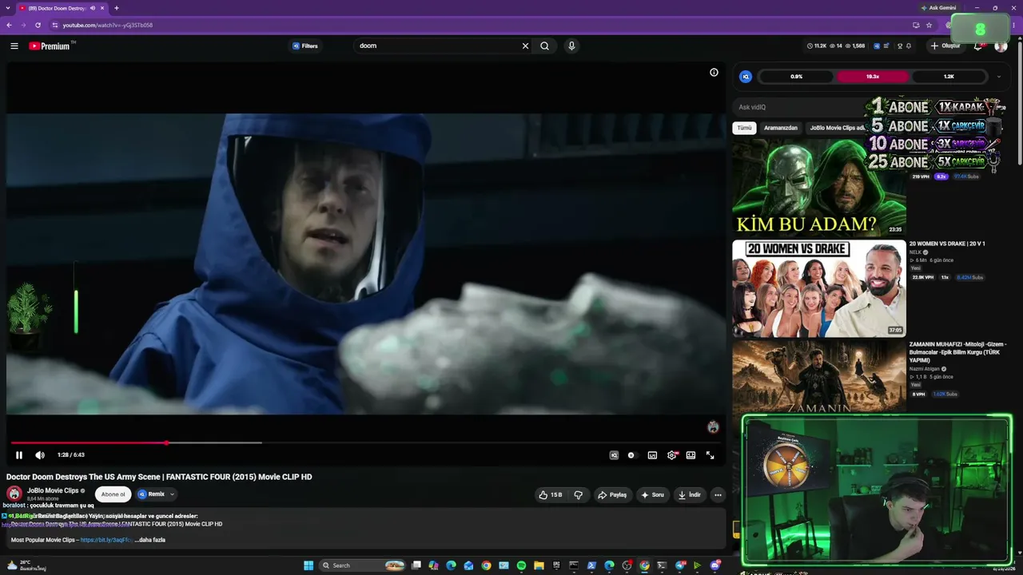The width and height of the screenshot is (1023, 575).
Task: Go back in browser history
Action: point(9,25)
